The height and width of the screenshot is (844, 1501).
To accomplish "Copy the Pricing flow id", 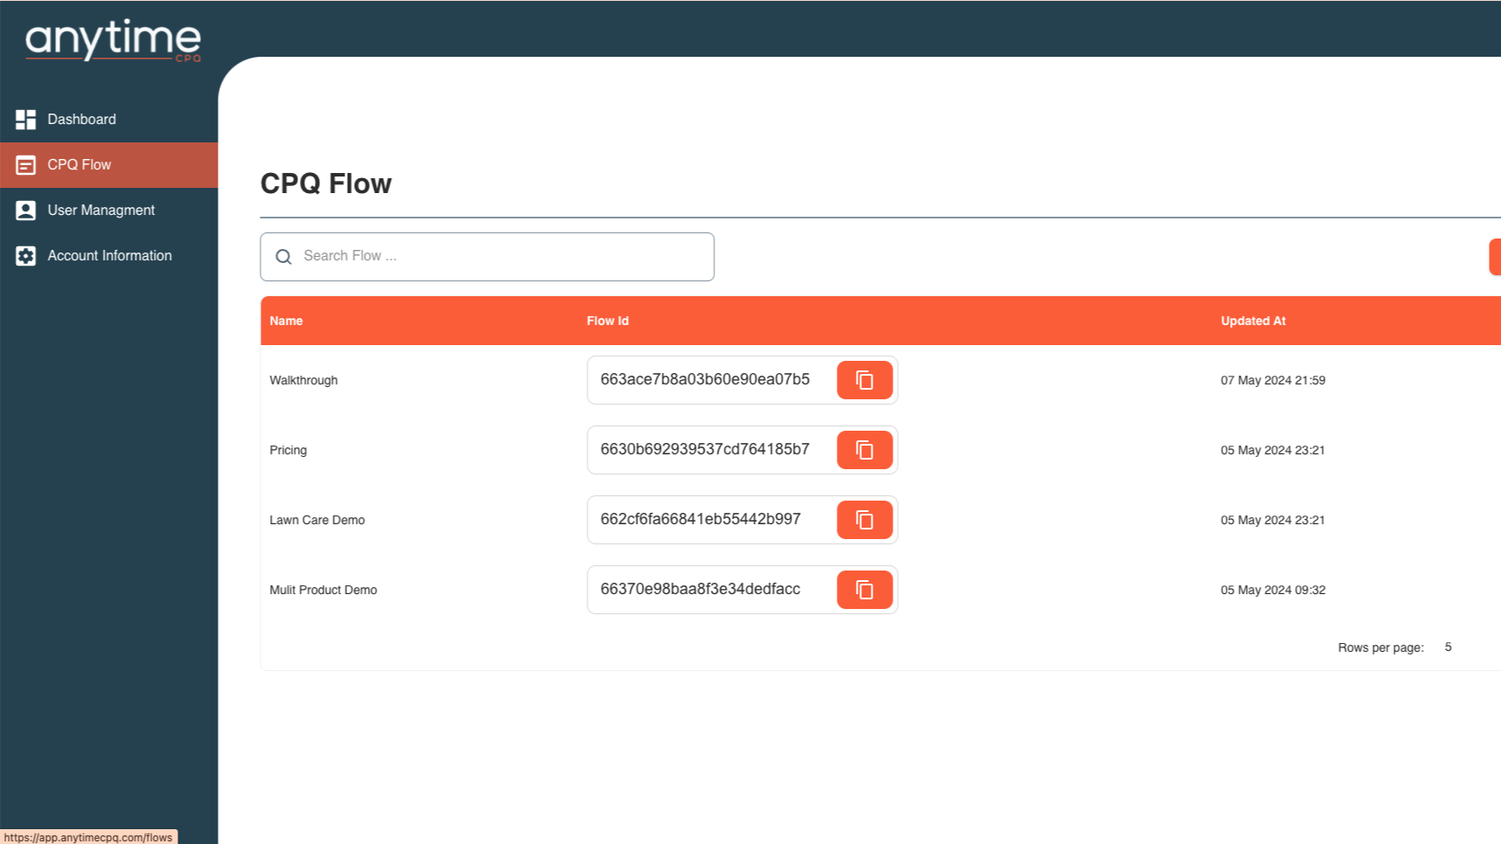I will (x=865, y=450).
